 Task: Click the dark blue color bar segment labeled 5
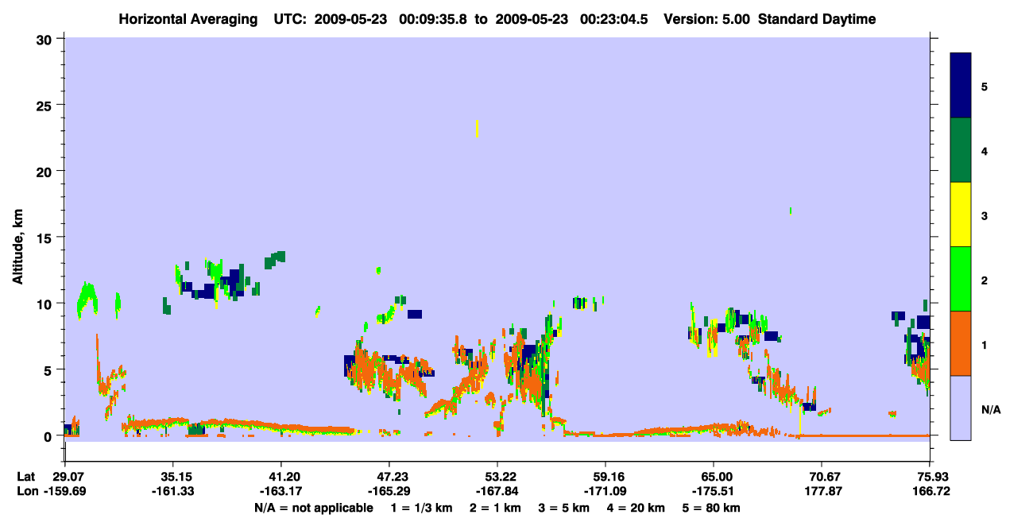[961, 86]
